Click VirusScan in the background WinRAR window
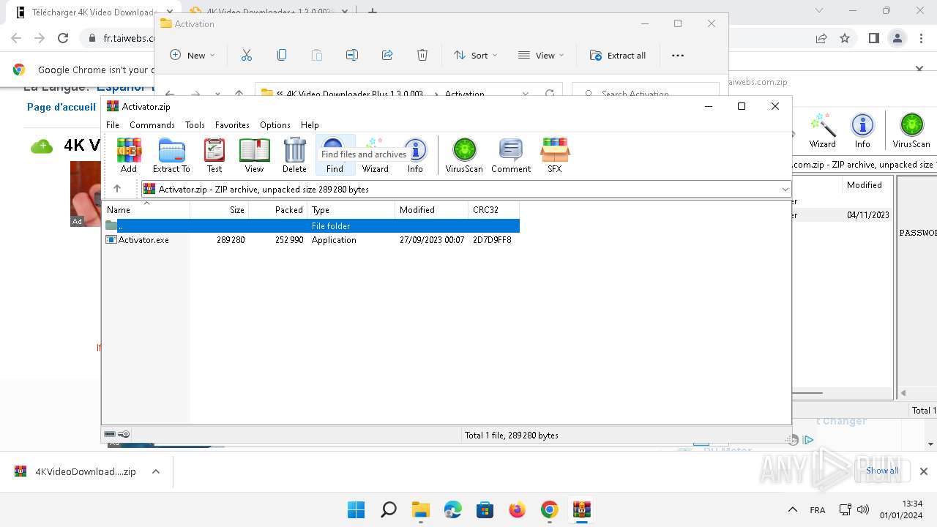 point(911,132)
